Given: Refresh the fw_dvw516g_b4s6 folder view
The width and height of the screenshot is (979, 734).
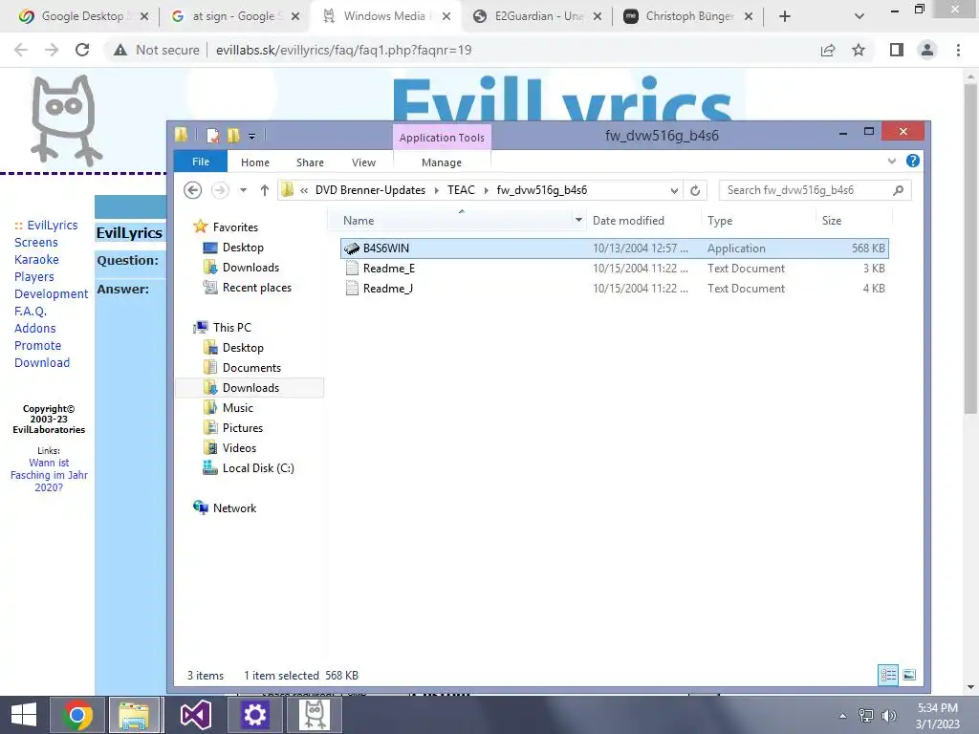Looking at the screenshot, I should (x=695, y=190).
